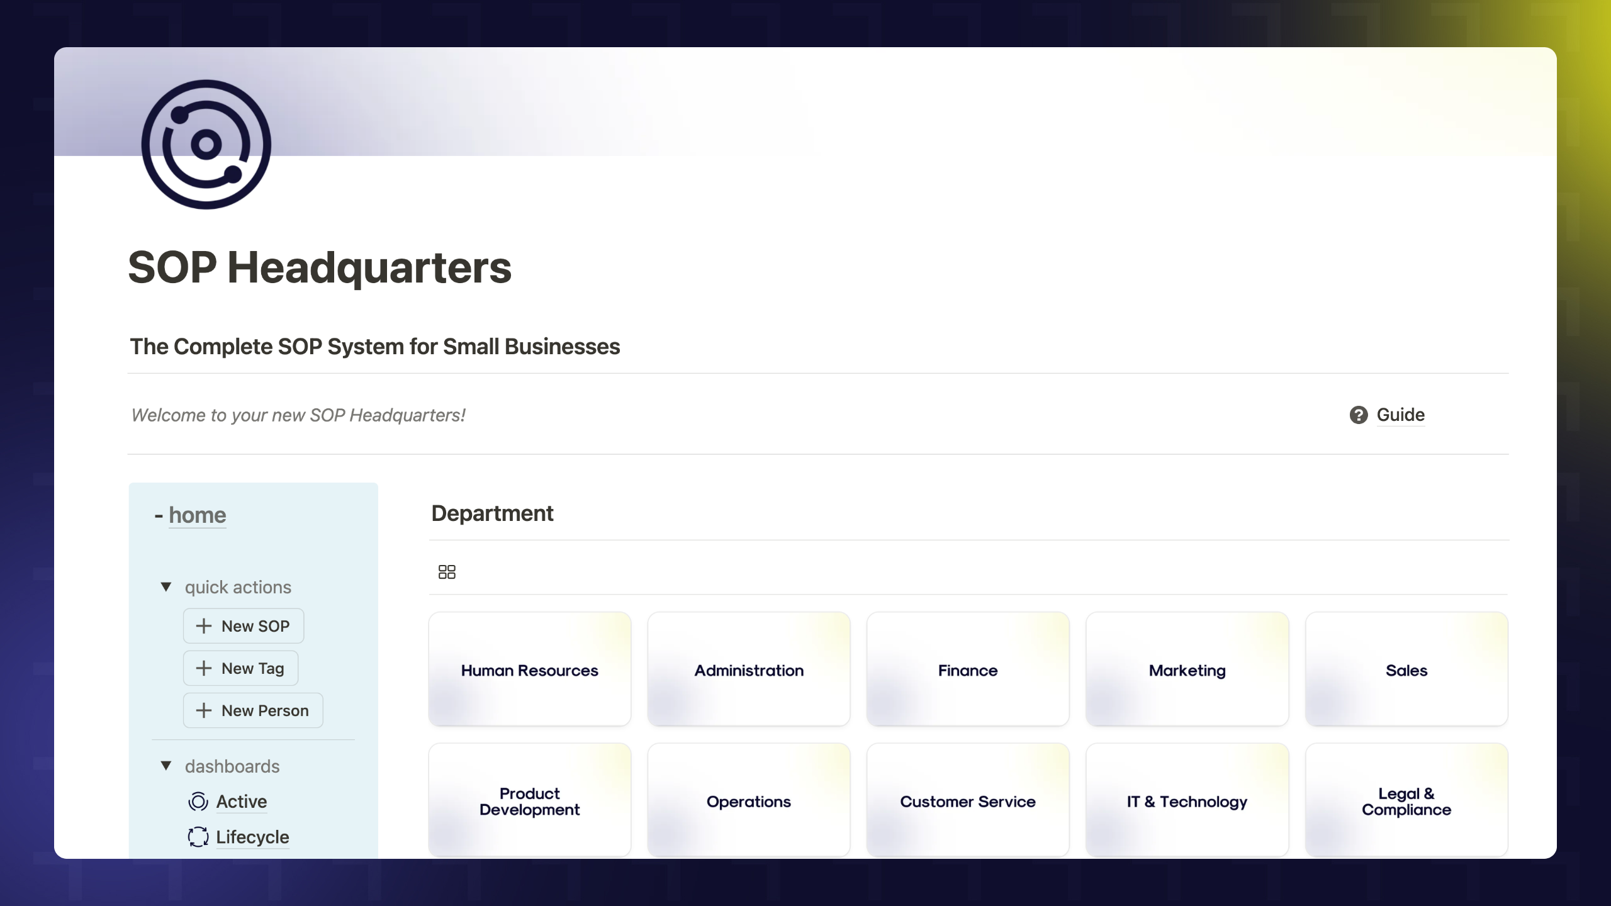Click the gallery view grid icon
Viewport: 1611px width, 906px height.
tap(447, 571)
